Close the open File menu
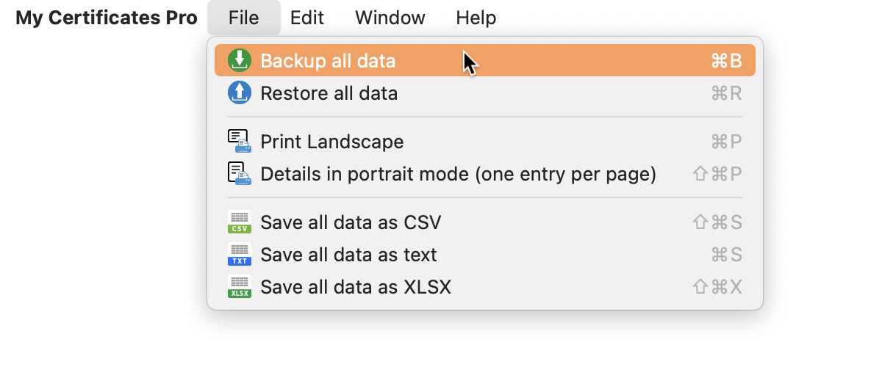The image size is (882, 389). point(243,18)
